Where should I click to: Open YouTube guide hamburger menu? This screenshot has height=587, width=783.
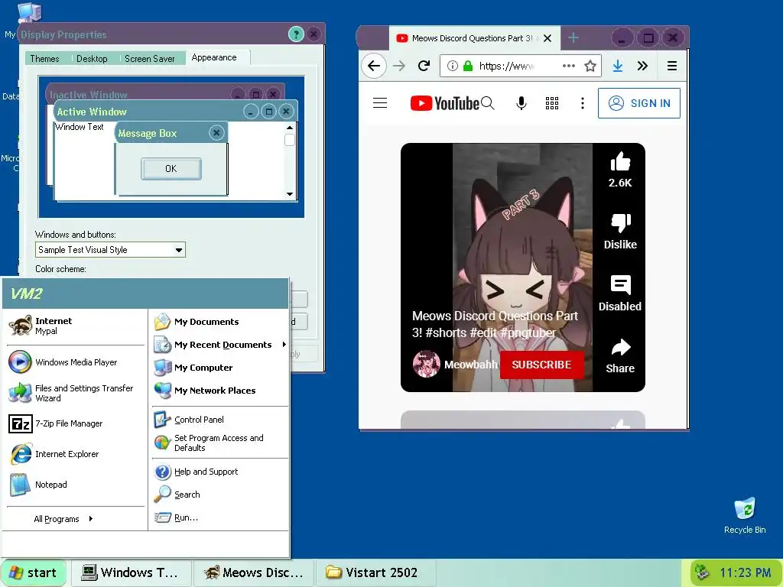click(x=380, y=103)
